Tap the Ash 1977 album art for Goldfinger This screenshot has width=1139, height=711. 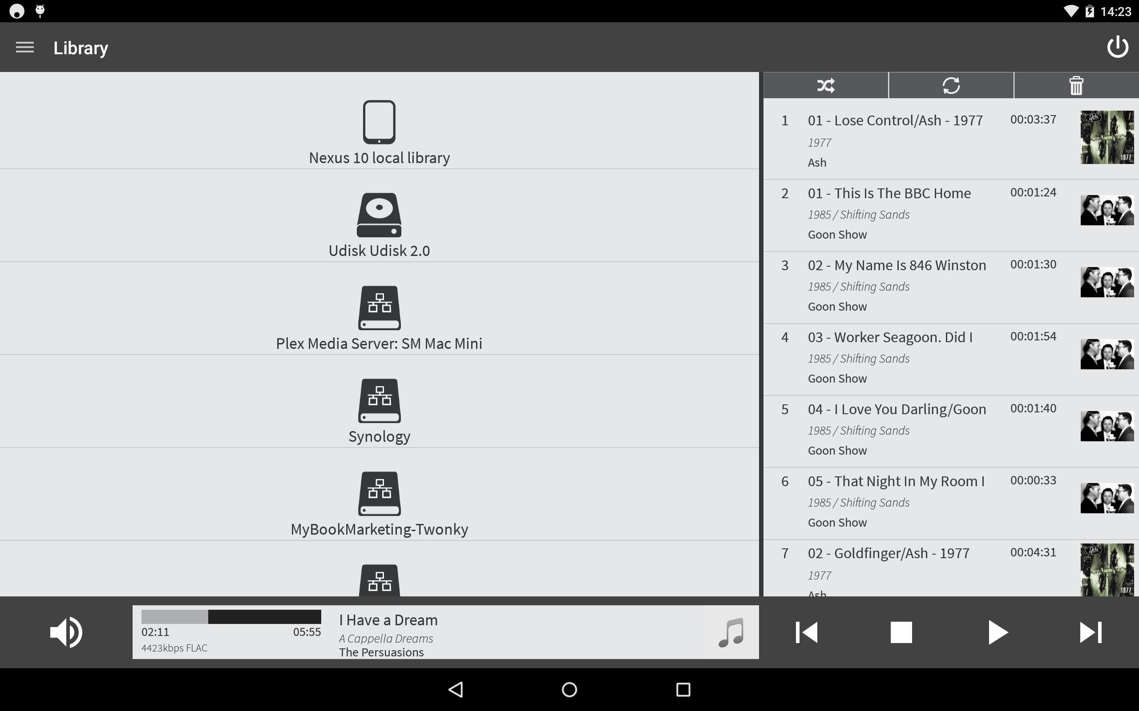coord(1107,570)
